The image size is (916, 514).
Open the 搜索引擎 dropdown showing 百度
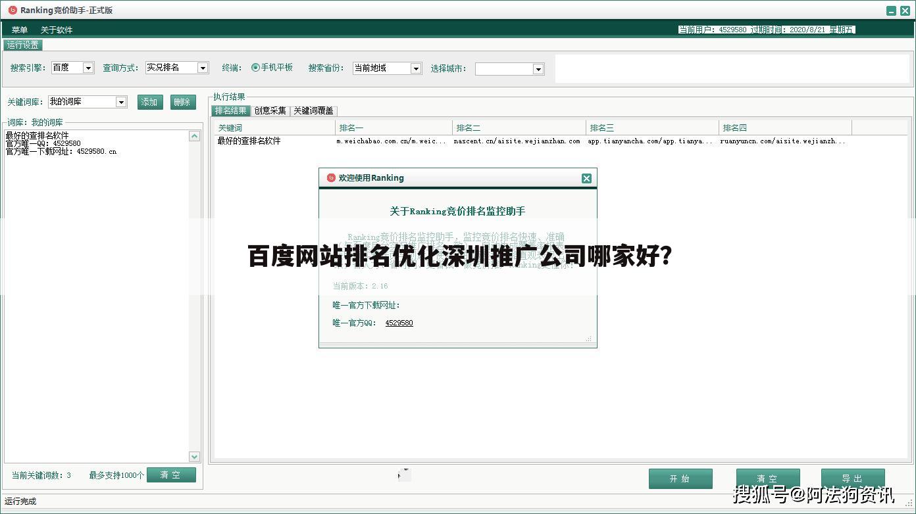tap(73, 68)
